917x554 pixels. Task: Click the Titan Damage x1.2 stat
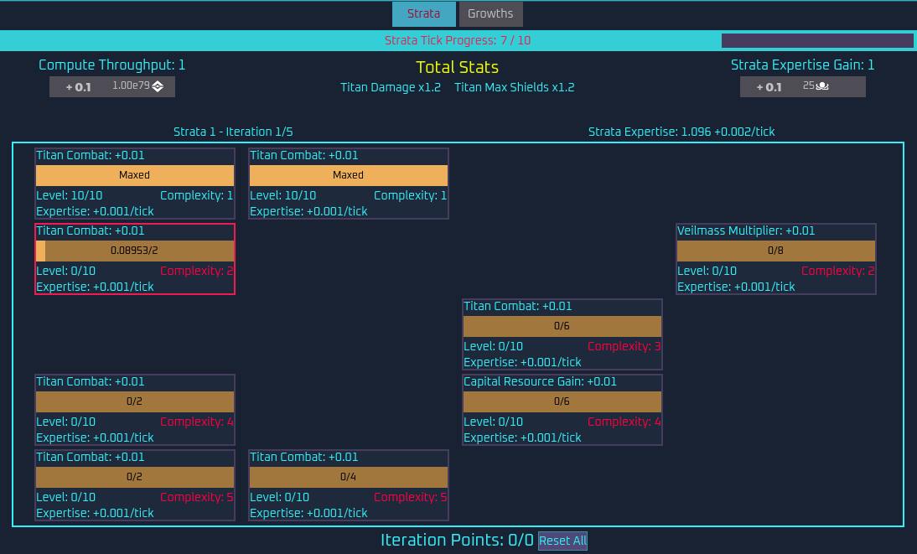[391, 87]
